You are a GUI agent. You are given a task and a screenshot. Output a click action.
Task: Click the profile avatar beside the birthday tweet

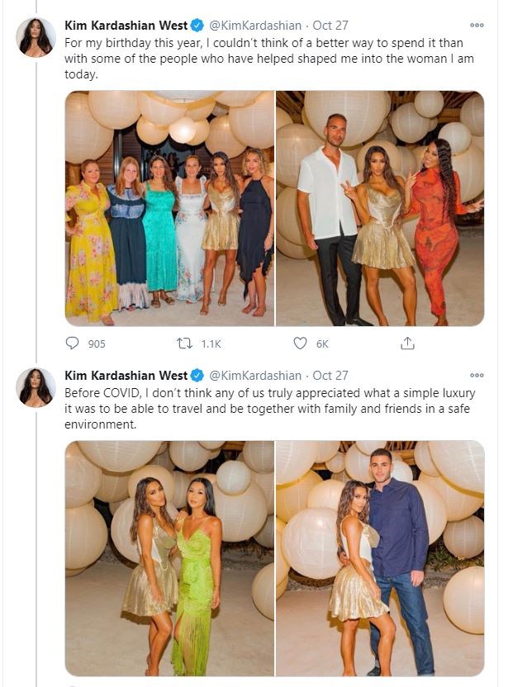click(36, 37)
